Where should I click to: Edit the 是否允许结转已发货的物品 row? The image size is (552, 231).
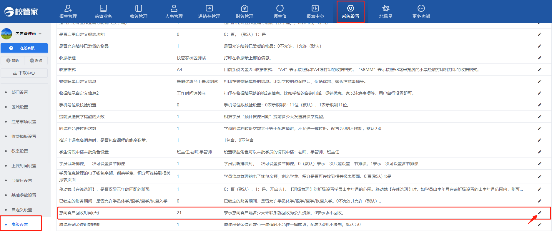[540, 46]
